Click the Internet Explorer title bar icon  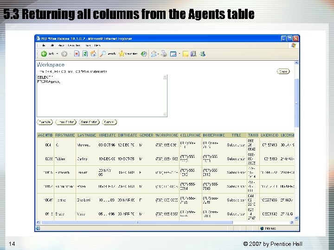tap(38, 38)
